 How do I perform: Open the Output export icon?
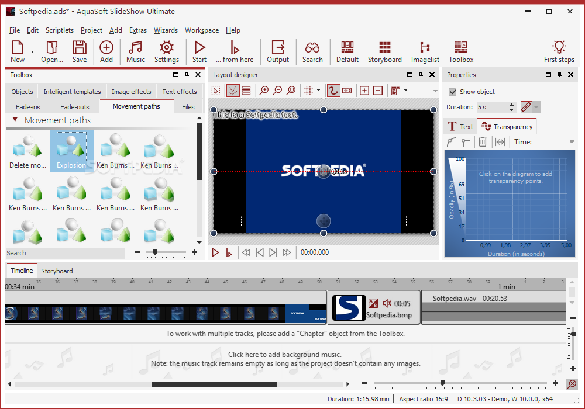[278, 51]
